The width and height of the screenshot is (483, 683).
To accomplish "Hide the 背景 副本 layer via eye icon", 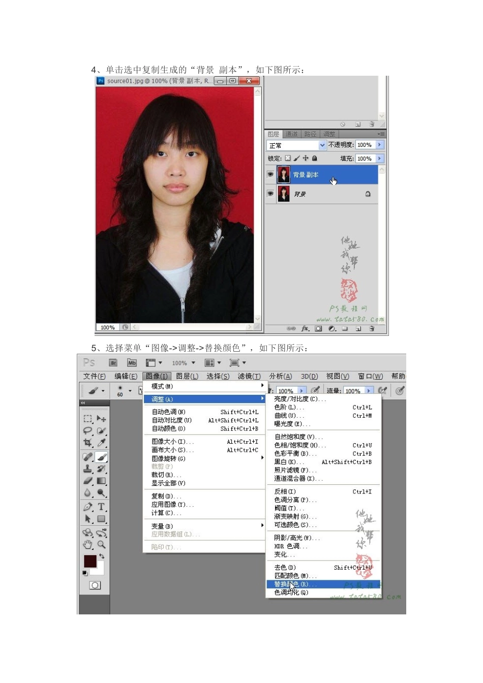I will pyautogui.click(x=270, y=174).
